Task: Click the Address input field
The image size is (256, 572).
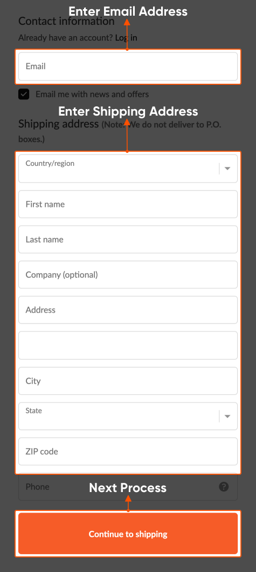Action: 128,309
